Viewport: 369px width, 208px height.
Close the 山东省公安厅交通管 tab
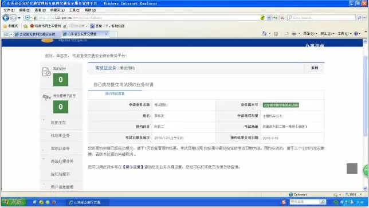click(106, 34)
